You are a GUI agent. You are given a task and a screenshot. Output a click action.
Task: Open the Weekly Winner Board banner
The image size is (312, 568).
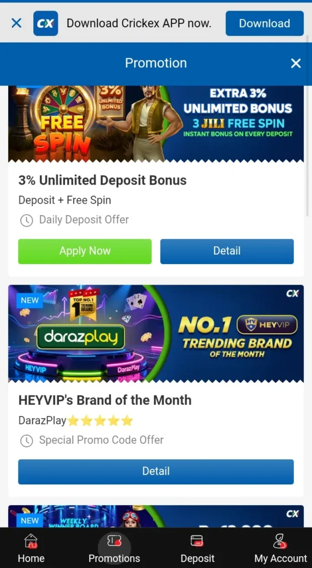(156, 516)
